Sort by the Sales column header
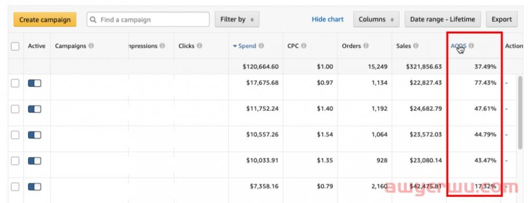528x203 pixels. [403, 46]
